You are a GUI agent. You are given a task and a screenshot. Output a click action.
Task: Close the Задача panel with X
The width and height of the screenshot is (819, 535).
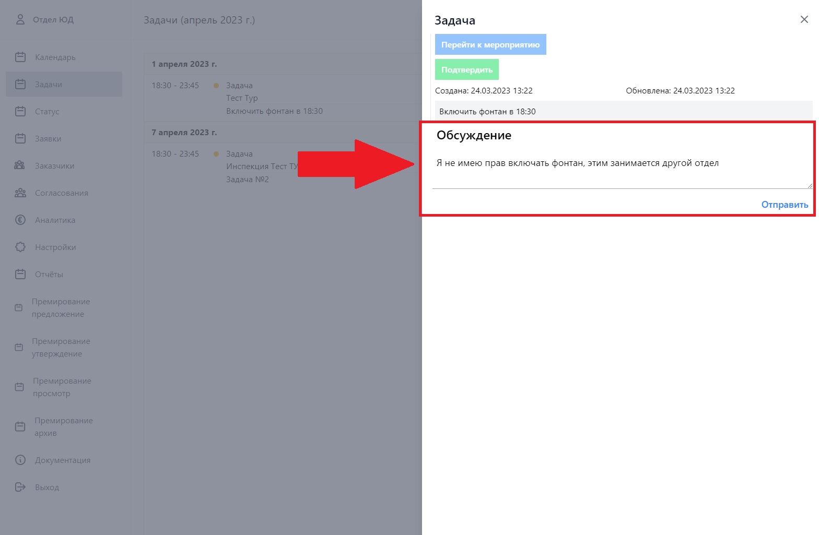804,19
